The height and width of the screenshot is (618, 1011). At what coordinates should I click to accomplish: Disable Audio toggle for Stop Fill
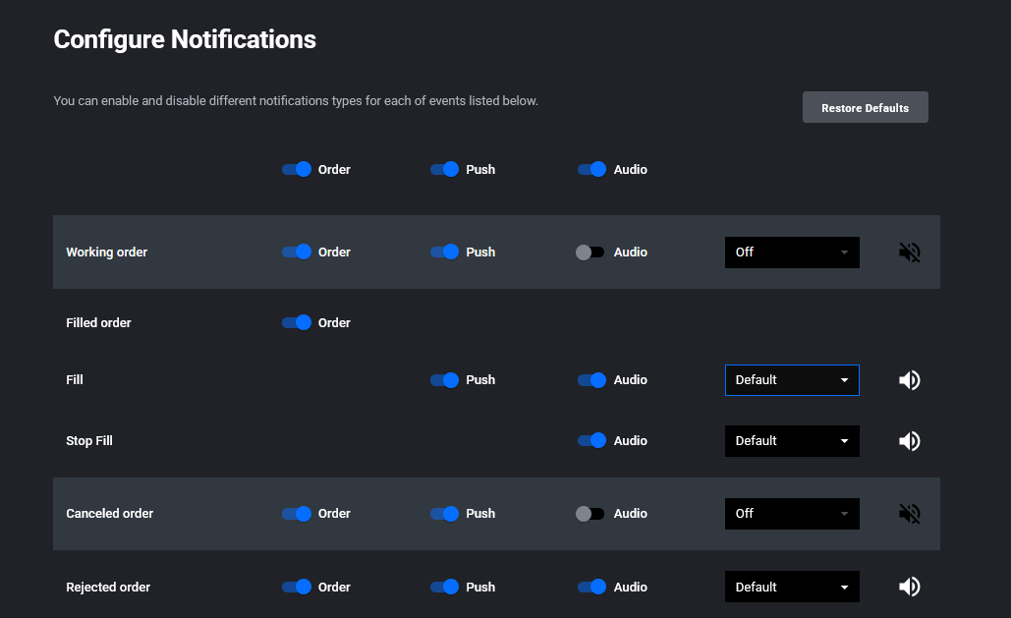tap(591, 440)
